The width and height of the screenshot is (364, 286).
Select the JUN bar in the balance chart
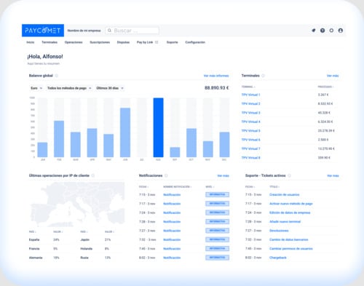tap(125, 132)
